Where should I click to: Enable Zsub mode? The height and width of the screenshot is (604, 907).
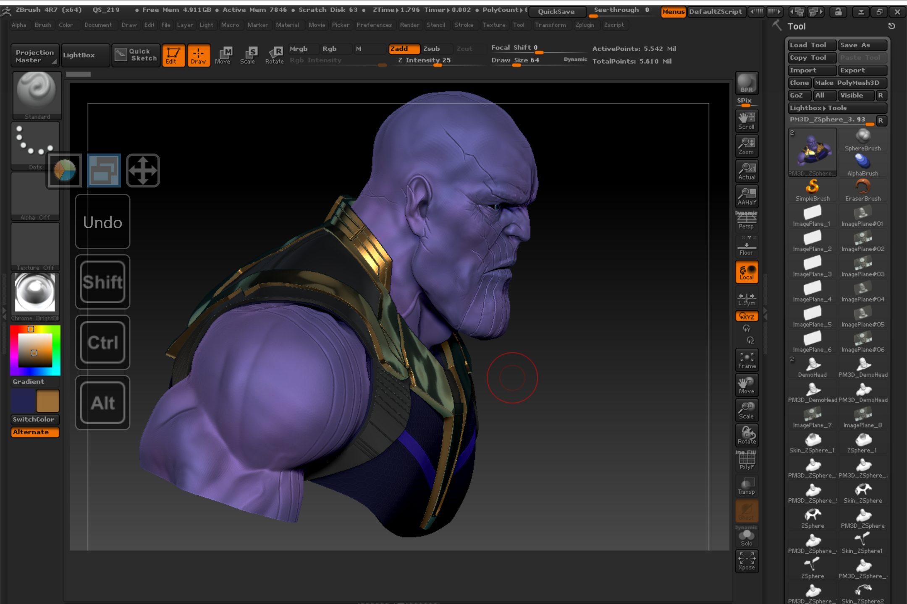pos(437,49)
